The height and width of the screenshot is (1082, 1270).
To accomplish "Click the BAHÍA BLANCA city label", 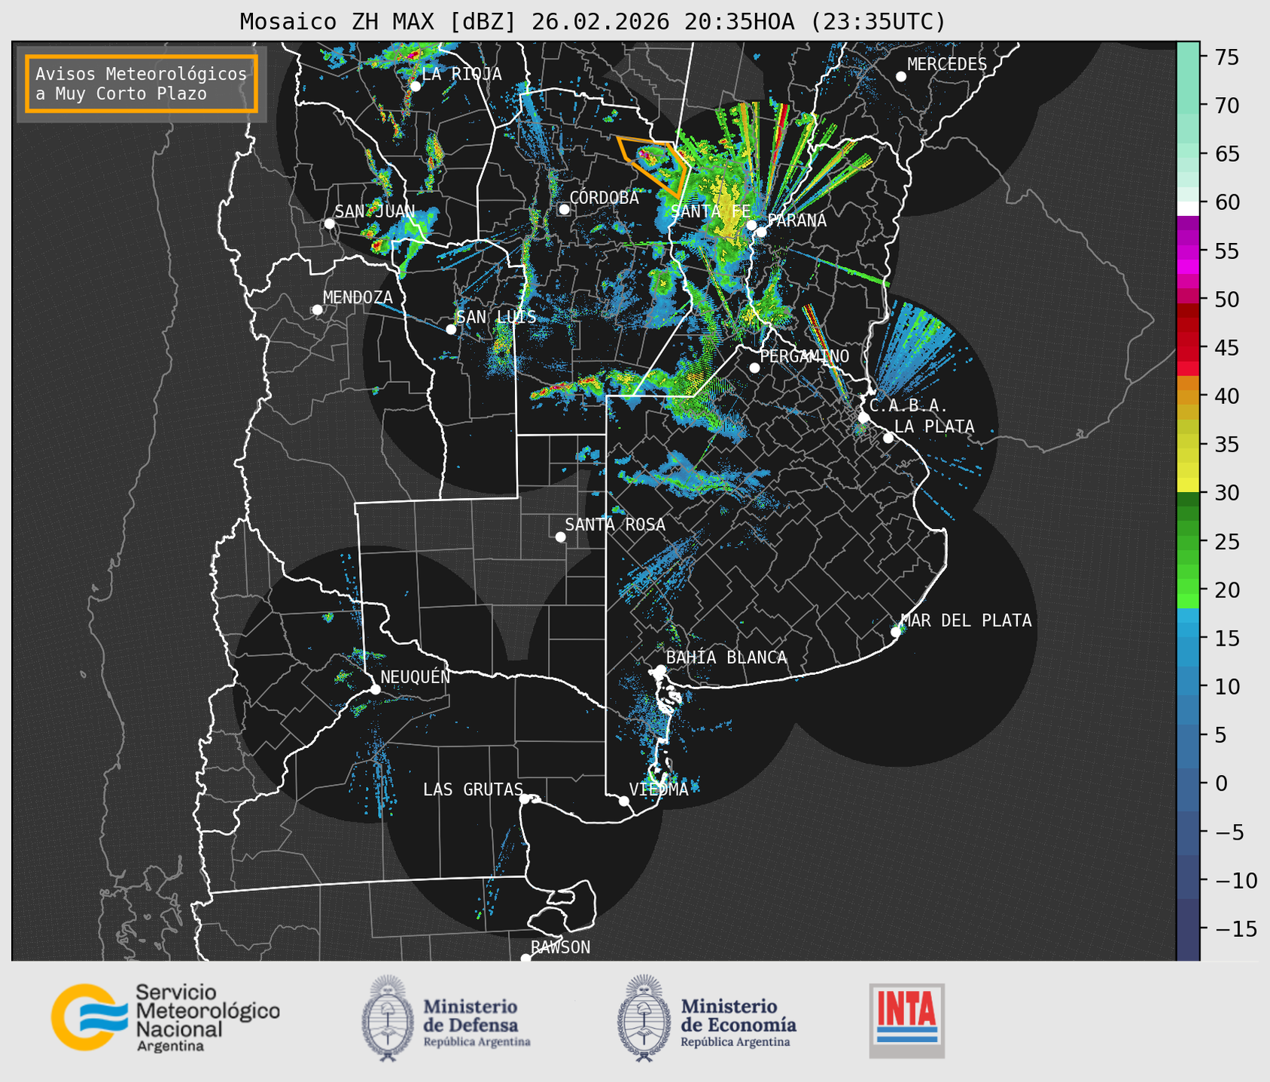I will (726, 657).
